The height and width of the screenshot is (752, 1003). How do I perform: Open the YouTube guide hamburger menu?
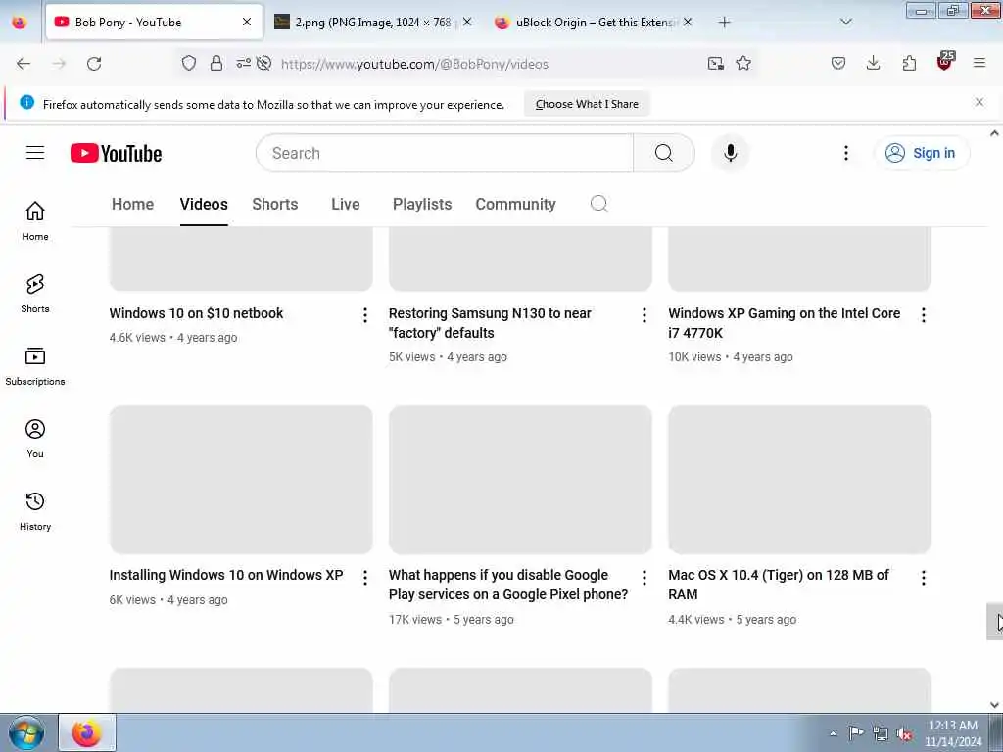(x=35, y=152)
